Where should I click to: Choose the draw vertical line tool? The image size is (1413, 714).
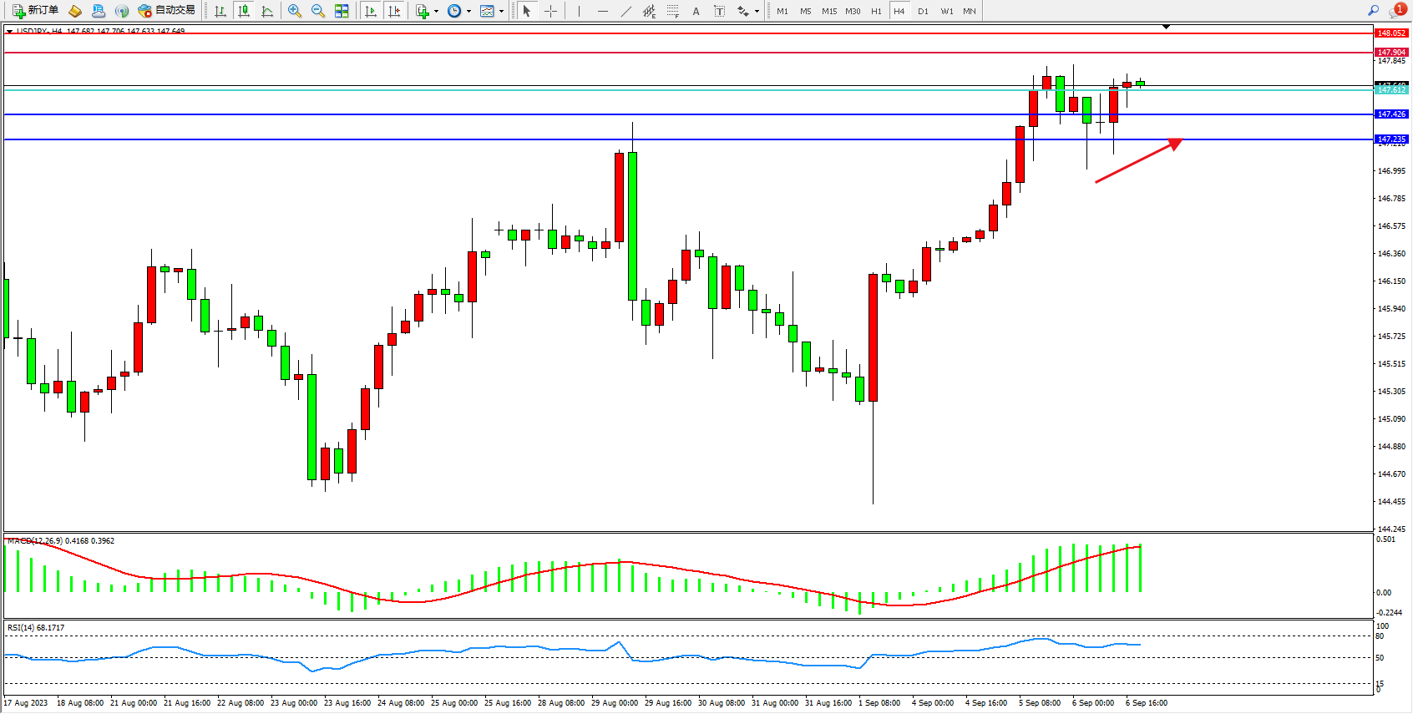579,11
